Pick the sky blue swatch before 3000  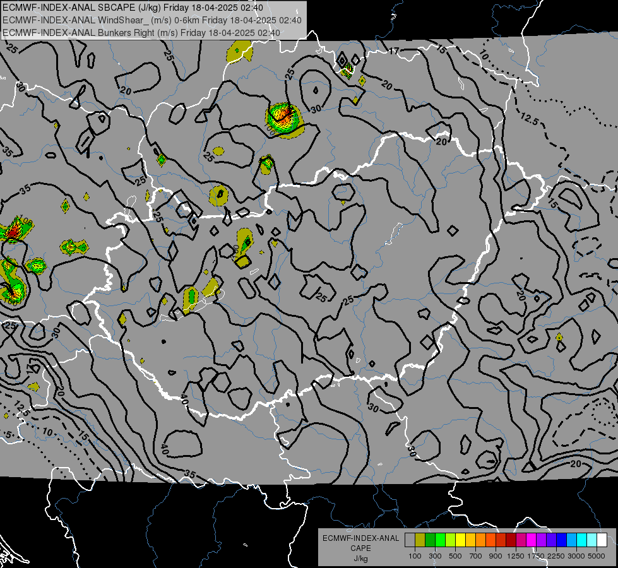[x=572, y=540]
